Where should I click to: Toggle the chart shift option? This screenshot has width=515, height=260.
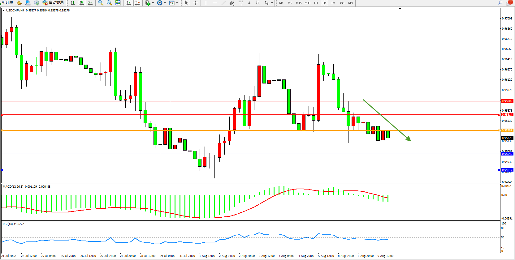[137, 3]
